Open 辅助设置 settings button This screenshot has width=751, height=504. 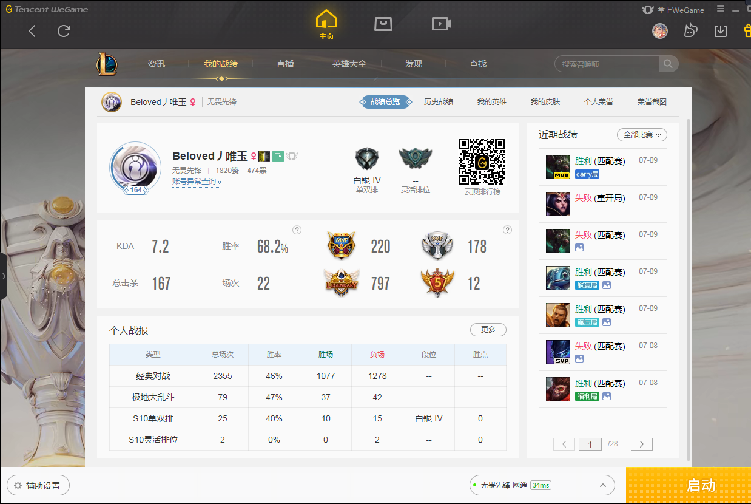tap(38, 486)
